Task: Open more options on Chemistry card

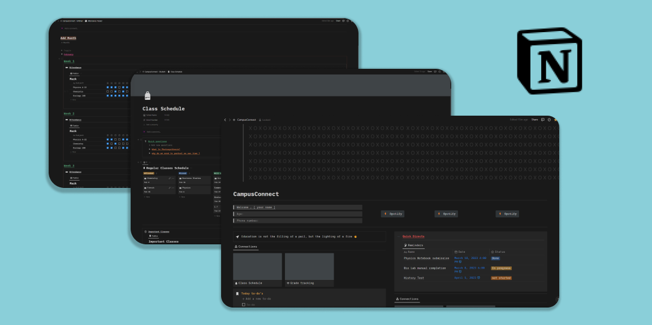Action: [x=173, y=178]
